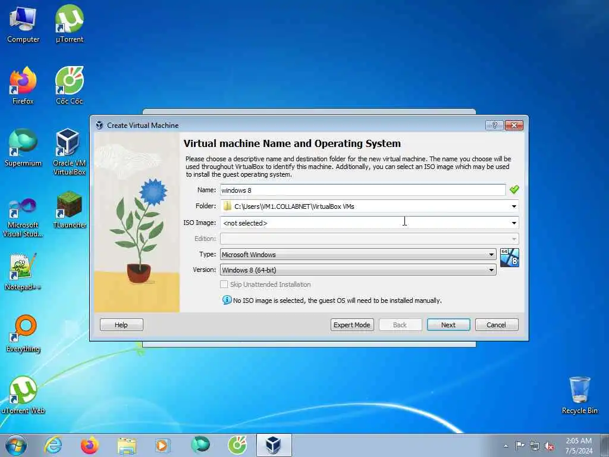Screen dimensions: 609x457
Task: Select the µTorrent desktop shortcut
Action: 69,24
